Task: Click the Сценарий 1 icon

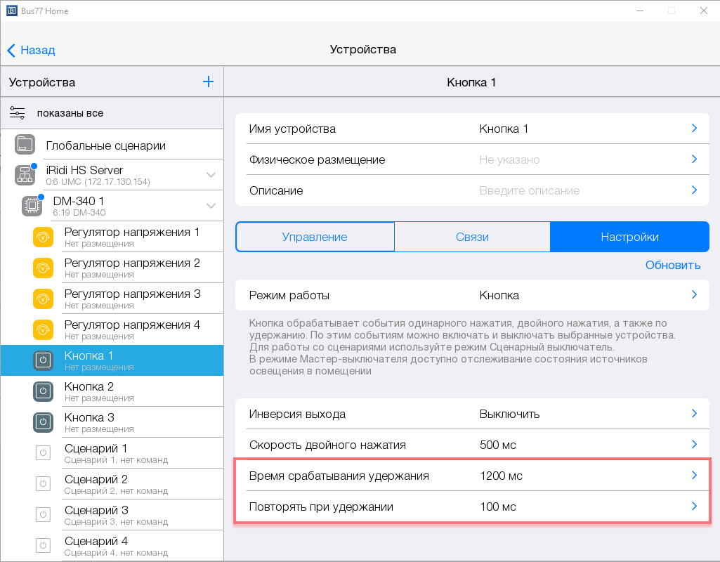Action: [x=43, y=453]
